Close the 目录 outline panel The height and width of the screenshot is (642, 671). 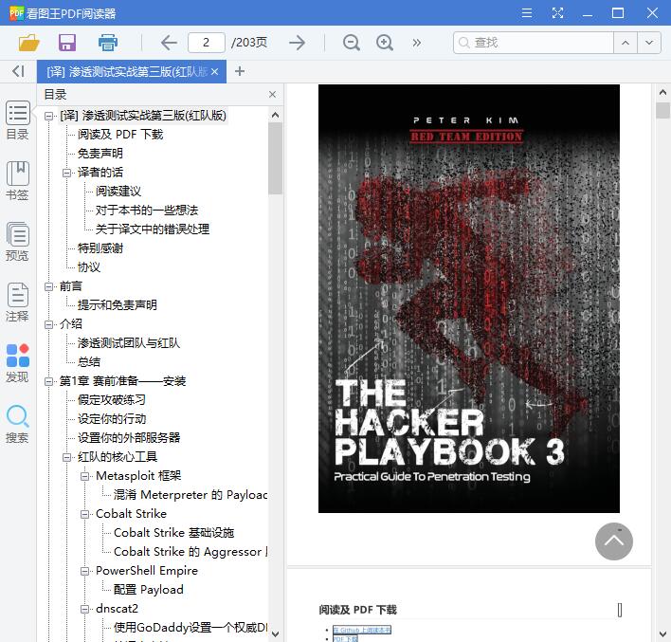(x=272, y=94)
